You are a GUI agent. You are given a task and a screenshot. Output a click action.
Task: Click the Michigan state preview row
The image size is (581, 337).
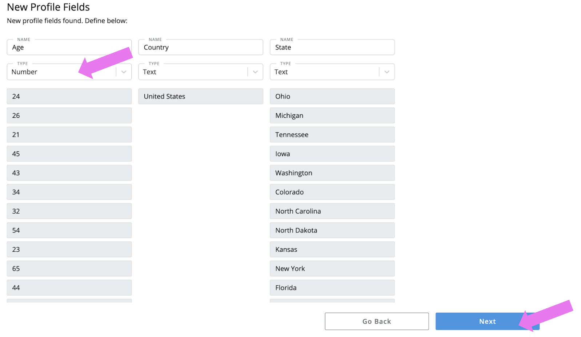(x=332, y=115)
